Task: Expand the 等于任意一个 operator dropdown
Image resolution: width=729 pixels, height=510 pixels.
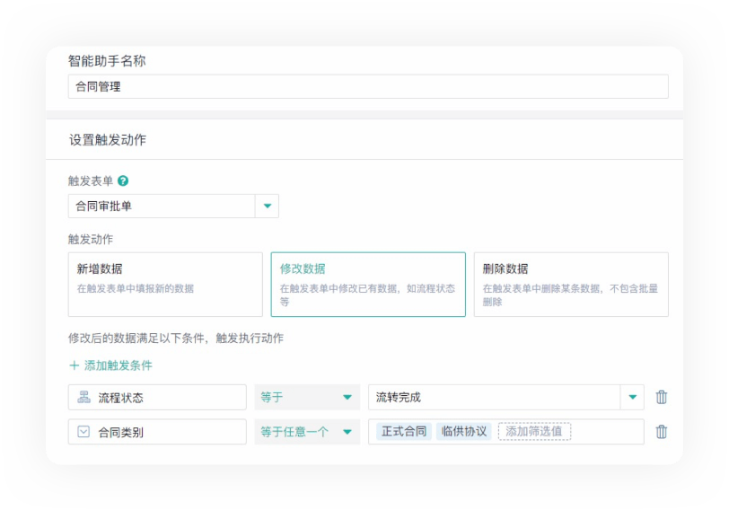Action: point(347,432)
